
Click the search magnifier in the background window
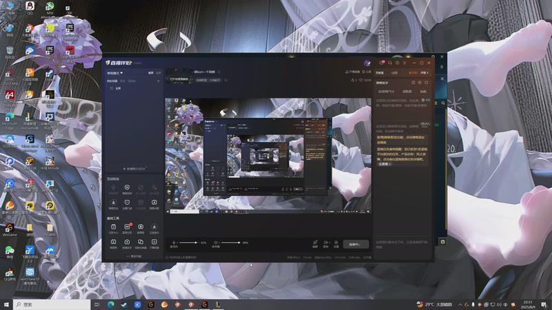[x=443, y=103]
